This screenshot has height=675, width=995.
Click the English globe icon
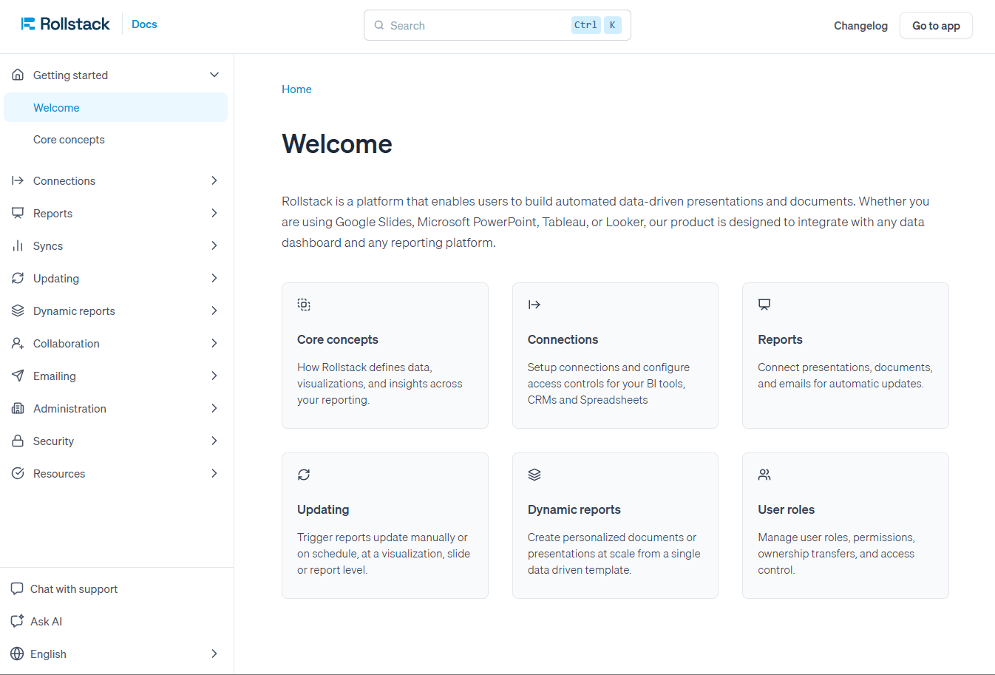pyautogui.click(x=17, y=654)
